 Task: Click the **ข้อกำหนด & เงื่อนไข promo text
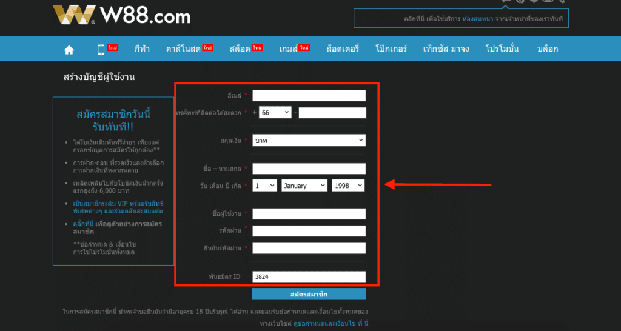[x=105, y=248]
